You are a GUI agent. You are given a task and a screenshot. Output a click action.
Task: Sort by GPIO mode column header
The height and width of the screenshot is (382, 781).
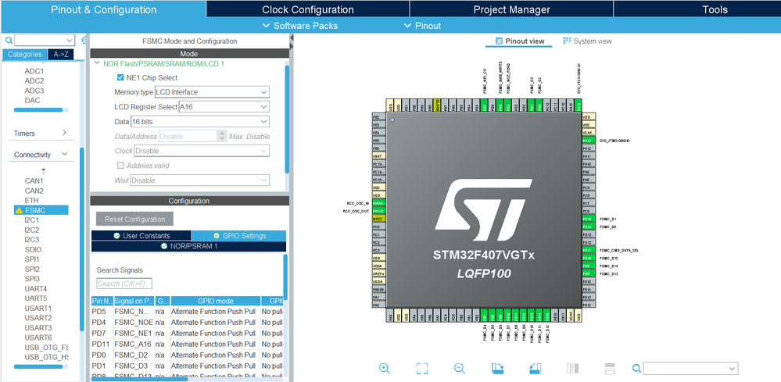point(215,301)
